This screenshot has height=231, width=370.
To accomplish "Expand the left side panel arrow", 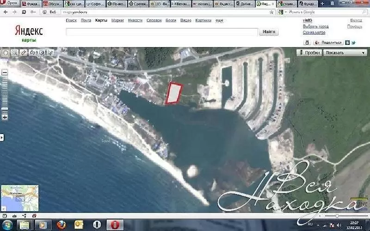I will (x=2, y=137).
